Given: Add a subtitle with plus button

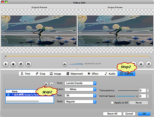Looking at the screenshot, I should pos(46,84).
